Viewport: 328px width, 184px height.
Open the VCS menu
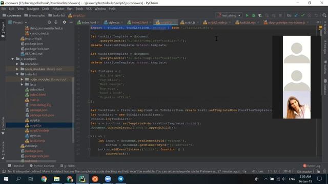coord(89,9)
